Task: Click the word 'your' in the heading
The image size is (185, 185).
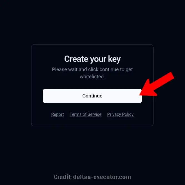Action: pyautogui.click(x=98, y=59)
